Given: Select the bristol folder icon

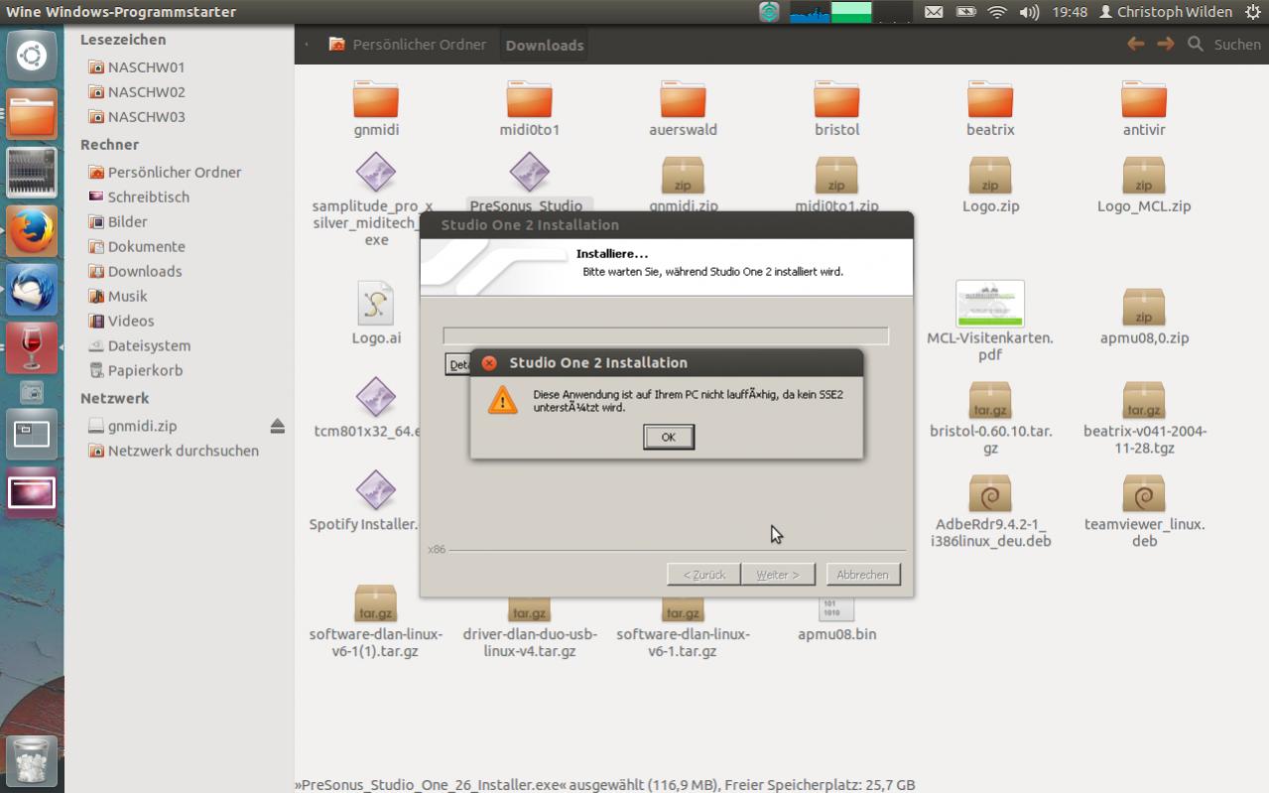Looking at the screenshot, I should [x=836, y=99].
